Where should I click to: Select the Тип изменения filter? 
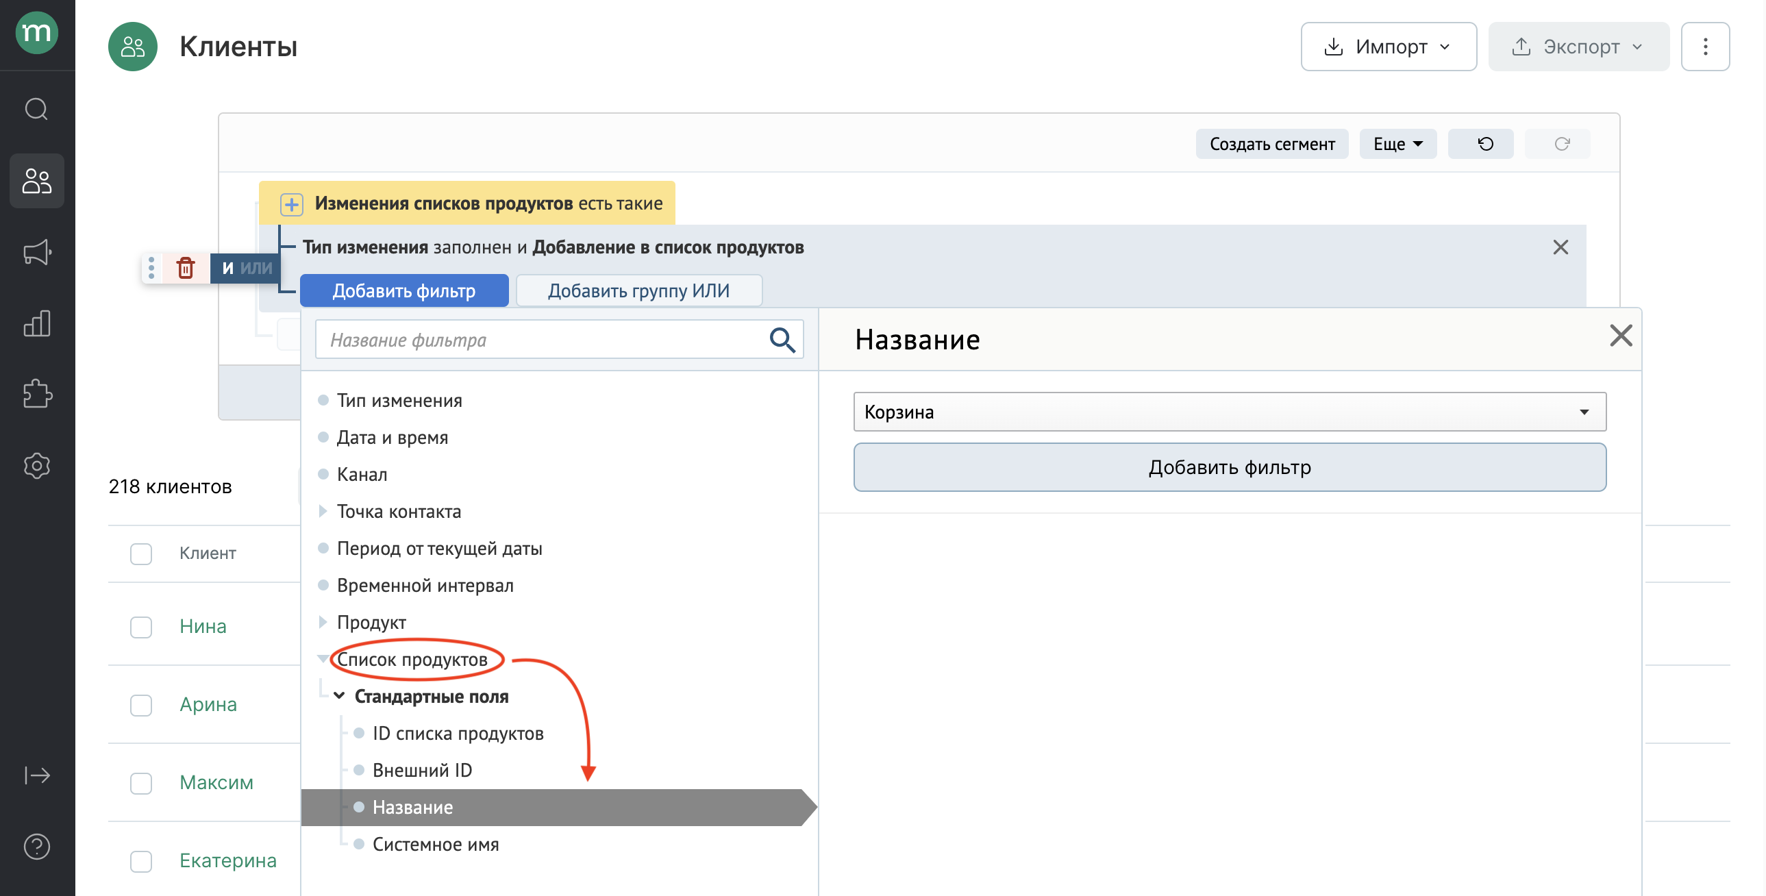(399, 401)
